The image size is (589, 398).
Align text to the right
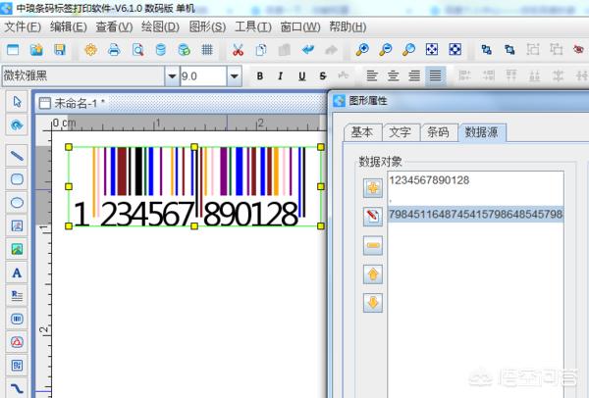pos(414,76)
